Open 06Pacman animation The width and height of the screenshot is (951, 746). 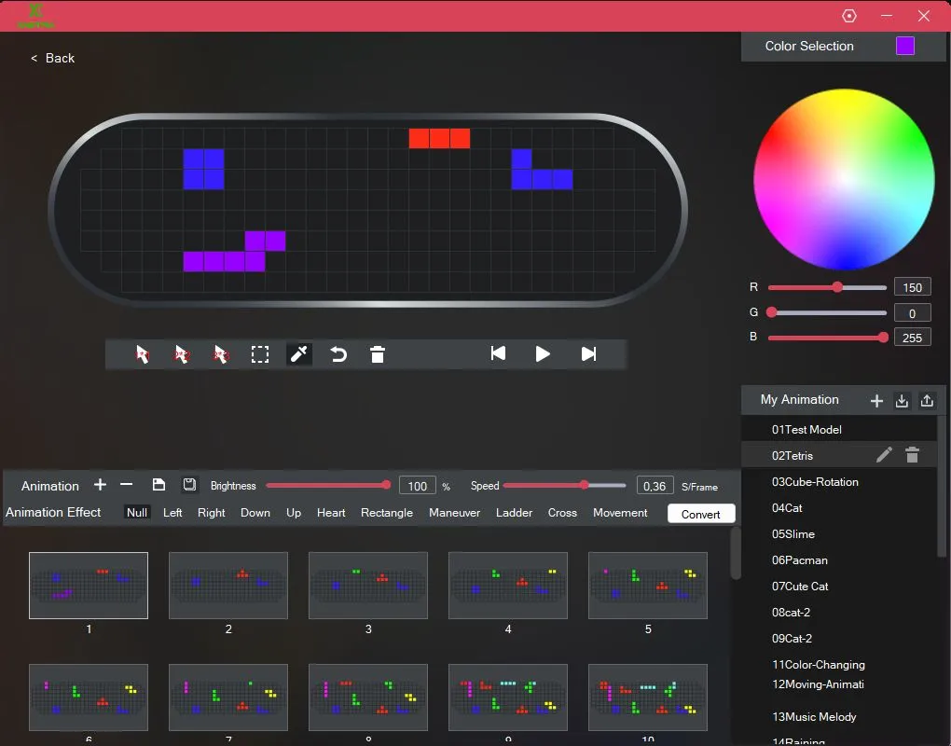pyautogui.click(x=839, y=559)
